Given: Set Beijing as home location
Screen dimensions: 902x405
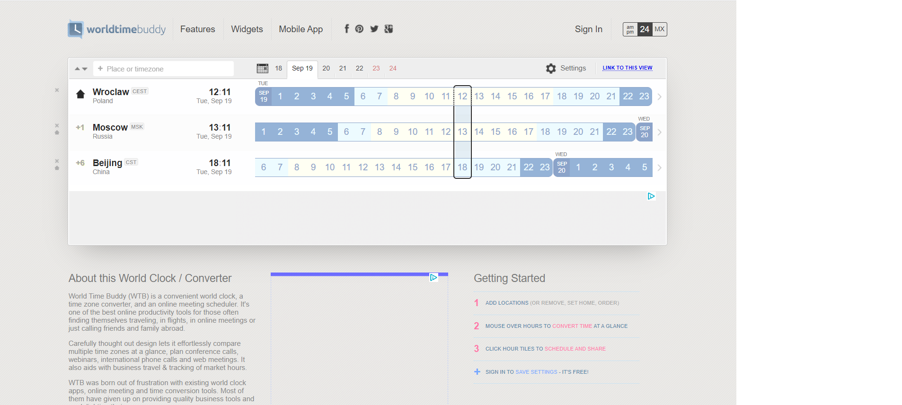Looking at the screenshot, I should click(57, 168).
